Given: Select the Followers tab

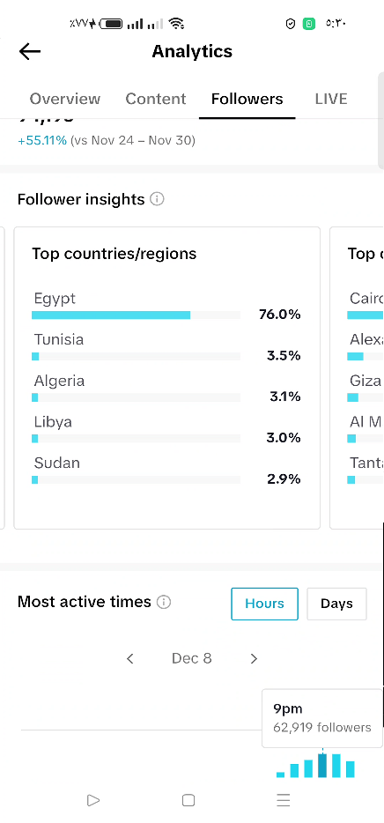Looking at the screenshot, I should pyautogui.click(x=247, y=99).
